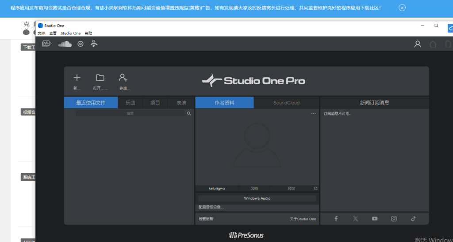
Task: Open the PreSonus YouTube channel
Action: 375,219
